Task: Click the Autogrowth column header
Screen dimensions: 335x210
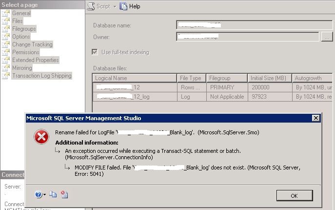Action: [313, 78]
